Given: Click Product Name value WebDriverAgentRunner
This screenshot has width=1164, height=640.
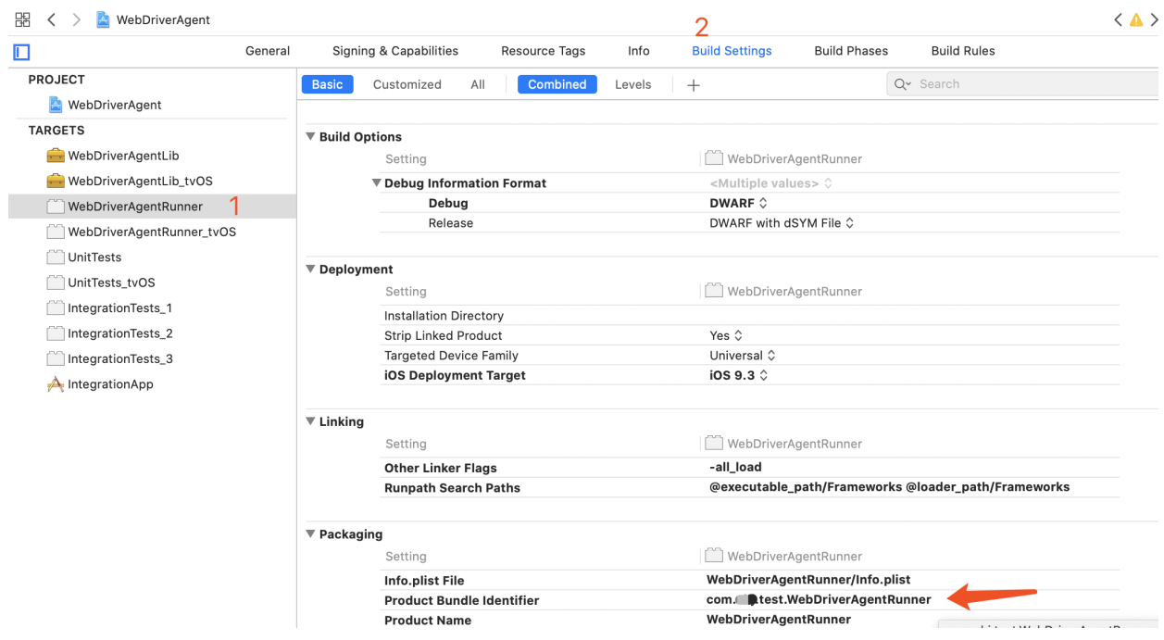Looking at the screenshot, I should (x=779, y=620).
